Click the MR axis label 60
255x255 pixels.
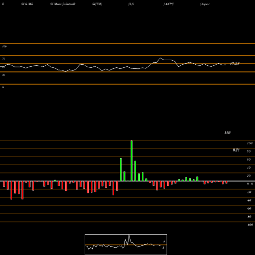[249, 160]
